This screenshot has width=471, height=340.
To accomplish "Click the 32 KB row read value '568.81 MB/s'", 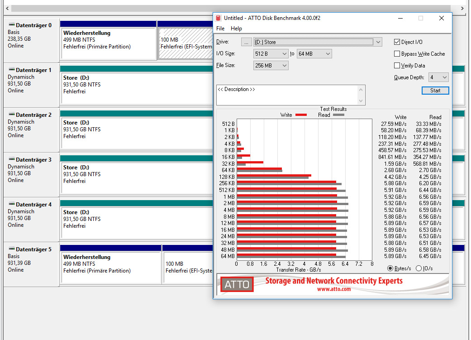I will click(427, 164).
